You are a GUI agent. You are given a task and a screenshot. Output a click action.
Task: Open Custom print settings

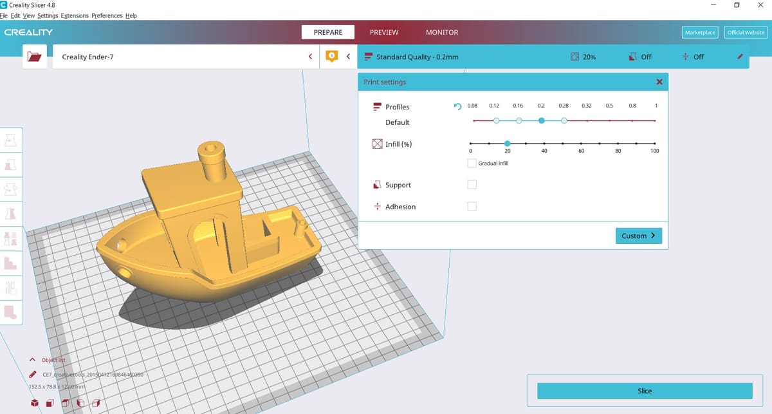(x=638, y=236)
